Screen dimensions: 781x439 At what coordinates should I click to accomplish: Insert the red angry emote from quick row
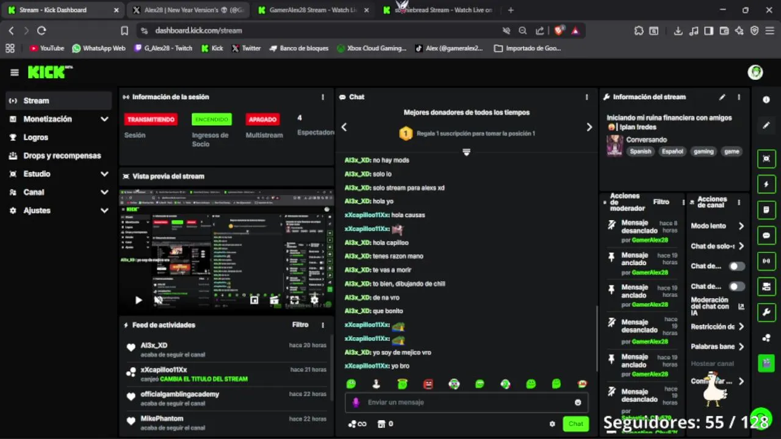[x=428, y=384]
